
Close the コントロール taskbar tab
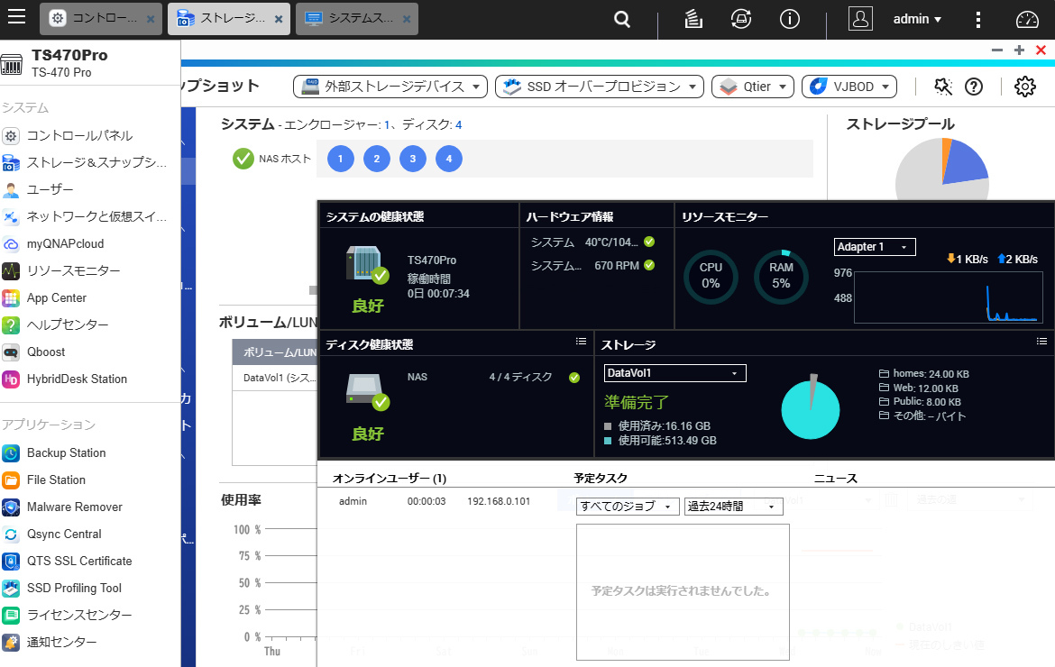151,20
